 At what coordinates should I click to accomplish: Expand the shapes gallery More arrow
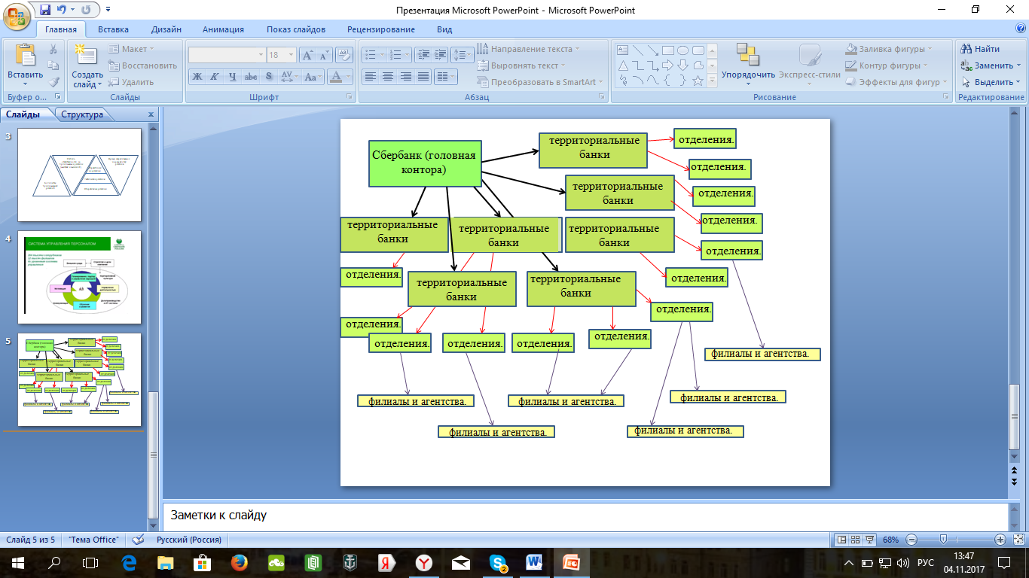tap(713, 81)
